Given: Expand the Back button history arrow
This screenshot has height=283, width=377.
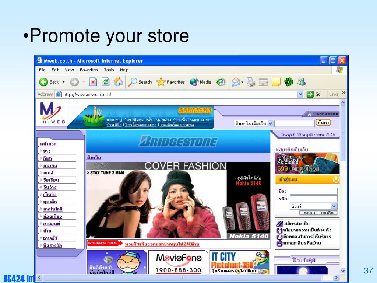Looking at the screenshot, I should pos(63,82).
